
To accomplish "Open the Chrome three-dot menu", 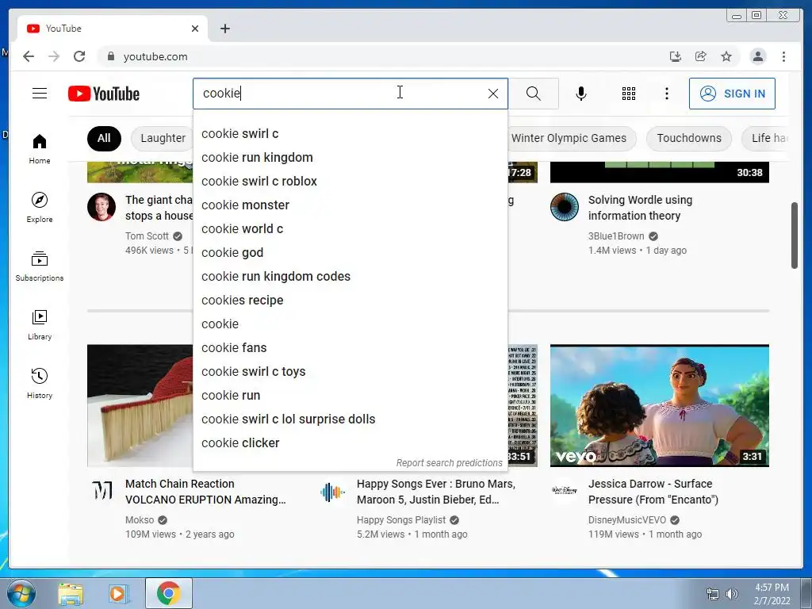I will click(x=783, y=56).
